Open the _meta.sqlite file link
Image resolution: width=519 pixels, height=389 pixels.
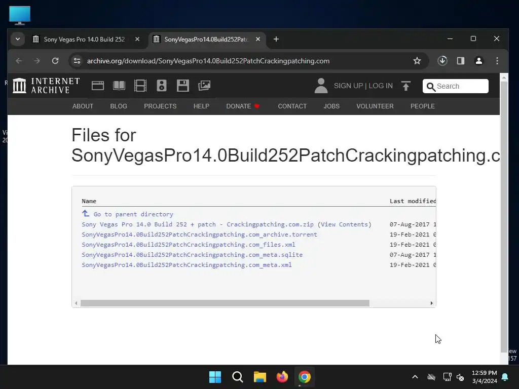192,255
